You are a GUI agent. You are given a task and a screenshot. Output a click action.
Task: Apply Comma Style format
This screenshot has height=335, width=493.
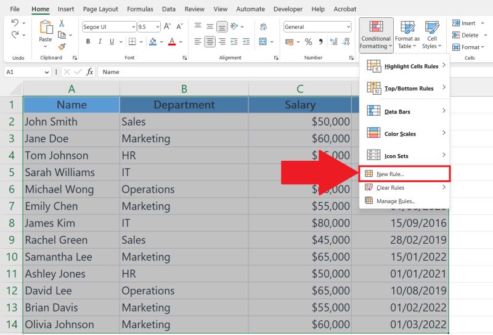coord(320,41)
